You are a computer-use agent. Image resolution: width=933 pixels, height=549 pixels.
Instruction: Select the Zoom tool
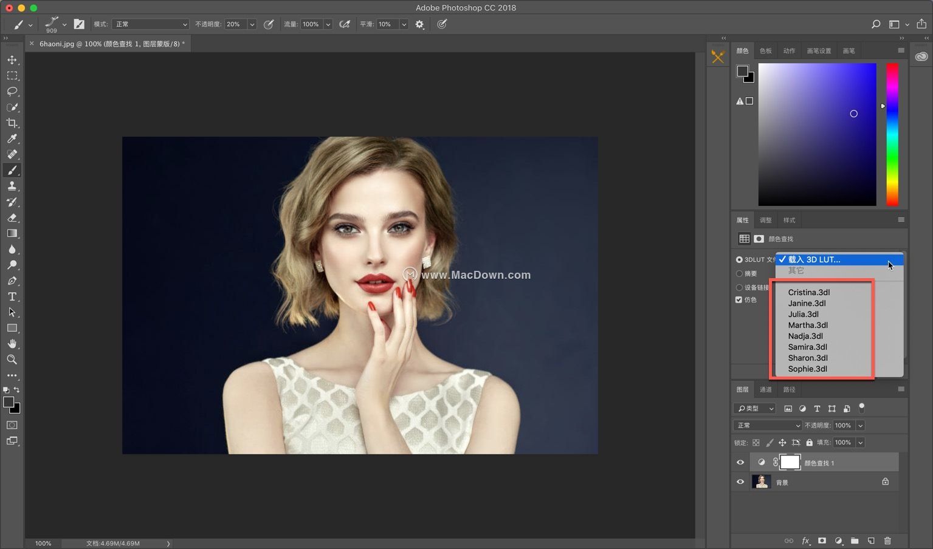[x=12, y=360]
